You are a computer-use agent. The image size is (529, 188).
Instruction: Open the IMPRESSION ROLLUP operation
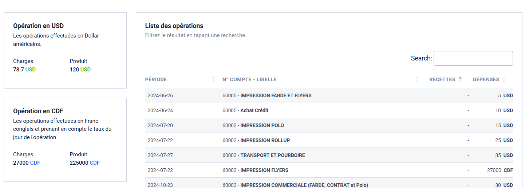coord(265,140)
